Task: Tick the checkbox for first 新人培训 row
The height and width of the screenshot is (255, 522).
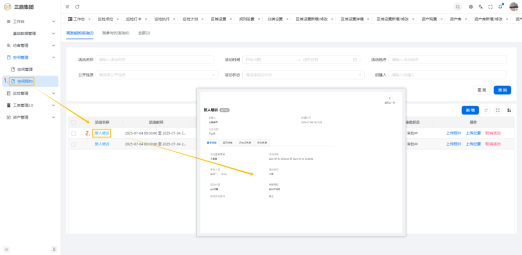Action: click(74, 133)
